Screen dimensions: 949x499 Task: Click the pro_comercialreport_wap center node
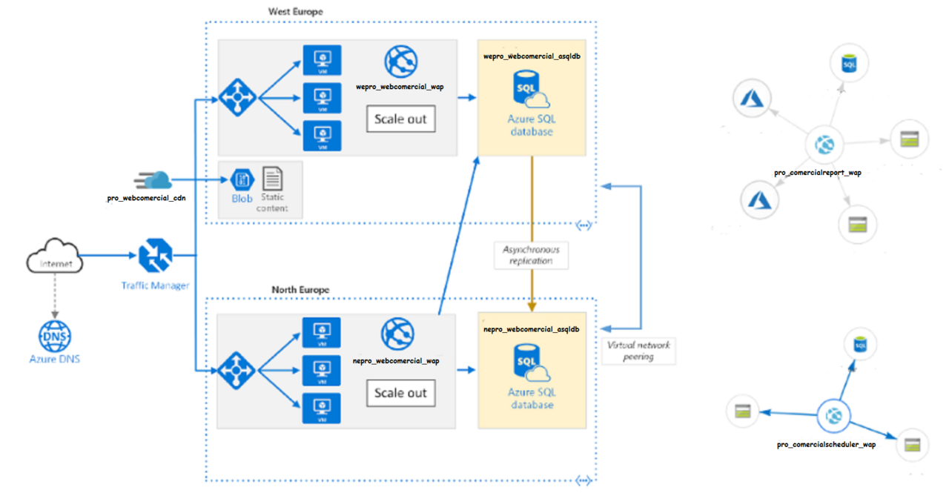824,145
